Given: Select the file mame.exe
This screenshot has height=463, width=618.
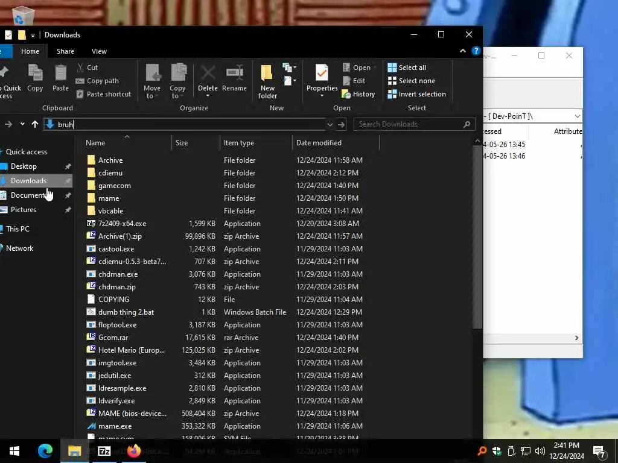Looking at the screenshot, I should [x=115, y=426].
